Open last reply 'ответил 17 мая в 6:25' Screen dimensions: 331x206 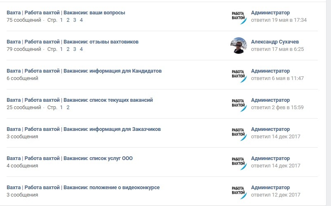pyautogui.click(x=277, y=49)
